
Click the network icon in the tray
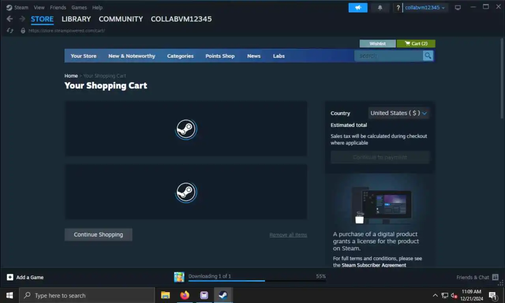[x=445, y=296]
